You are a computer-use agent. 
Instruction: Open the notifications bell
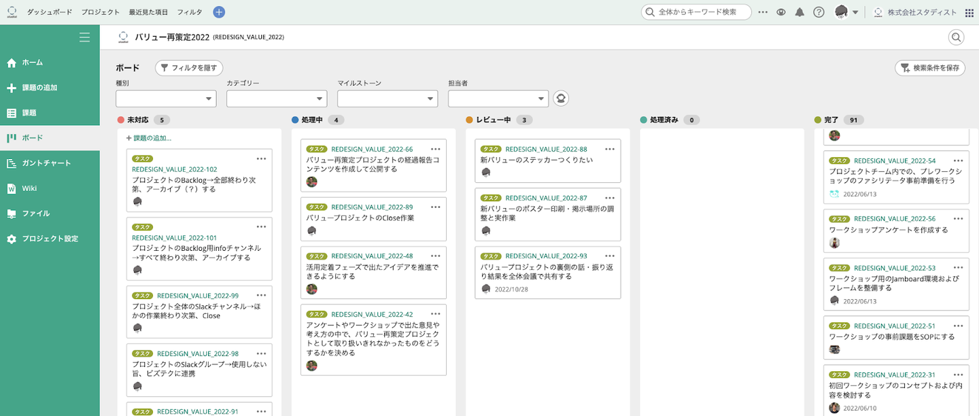800,12
